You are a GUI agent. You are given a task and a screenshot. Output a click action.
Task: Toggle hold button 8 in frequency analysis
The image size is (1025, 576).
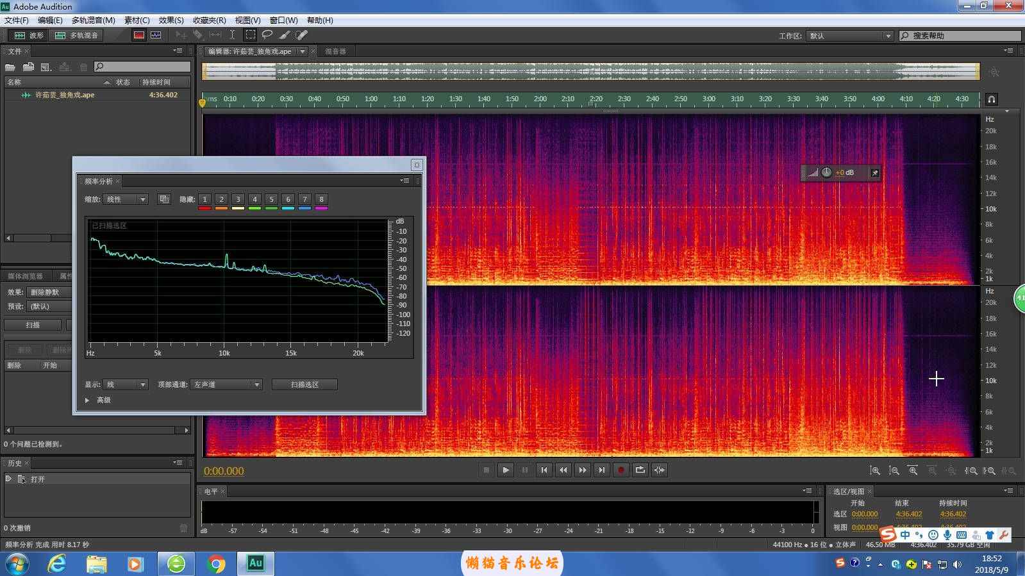[321, 199]
